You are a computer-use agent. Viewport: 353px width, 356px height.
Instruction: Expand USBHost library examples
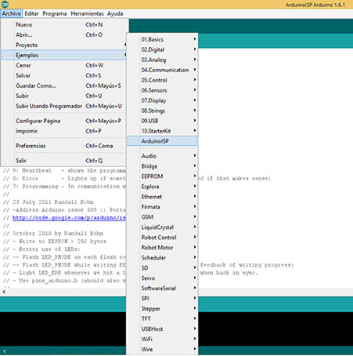point(162,329)
